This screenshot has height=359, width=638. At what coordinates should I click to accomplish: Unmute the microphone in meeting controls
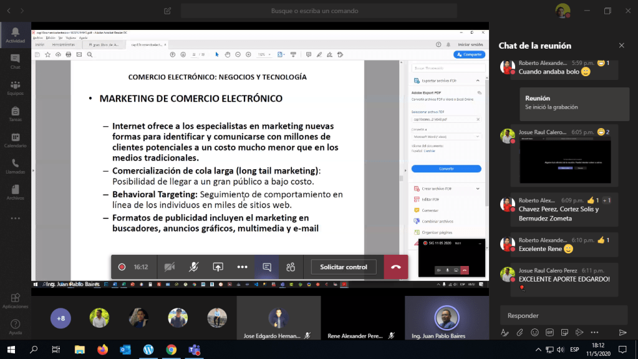(194, 267)
